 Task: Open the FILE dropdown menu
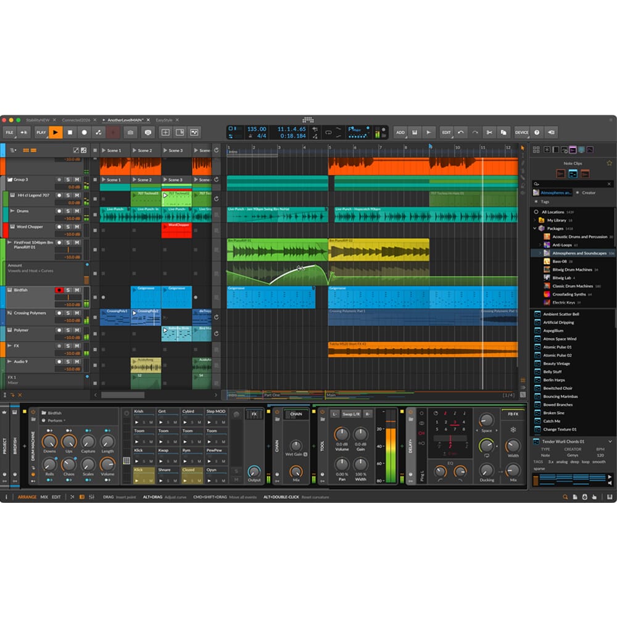(9, 132)
